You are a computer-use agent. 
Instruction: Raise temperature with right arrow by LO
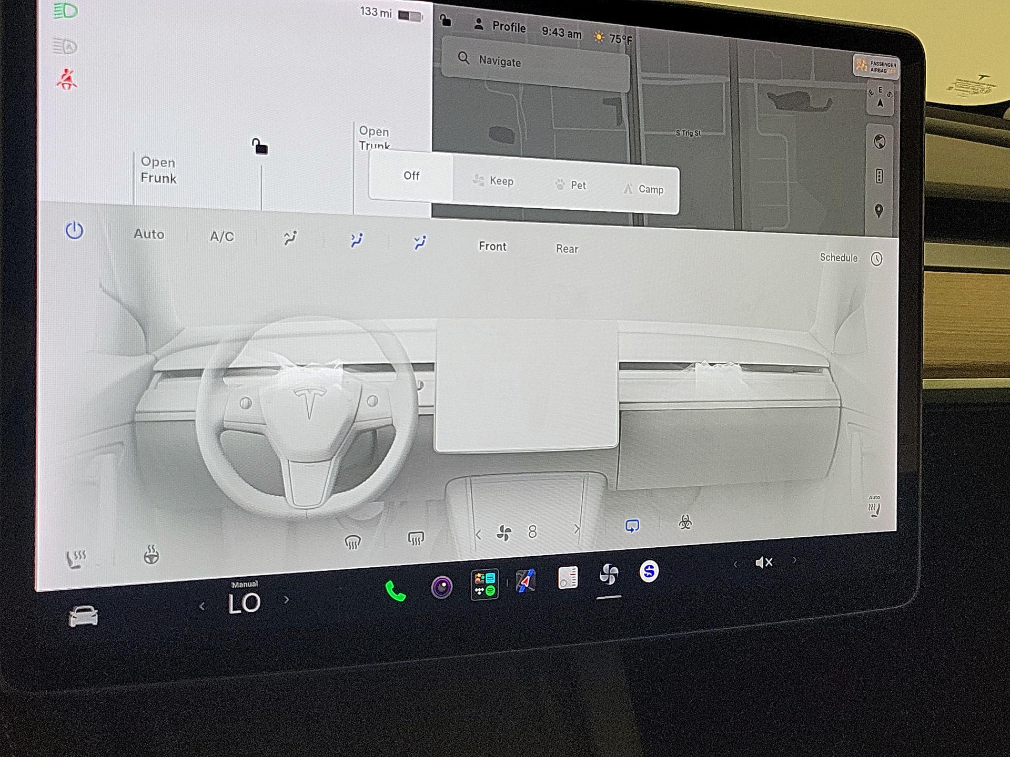pyautogui.click(x=287, y=599)
